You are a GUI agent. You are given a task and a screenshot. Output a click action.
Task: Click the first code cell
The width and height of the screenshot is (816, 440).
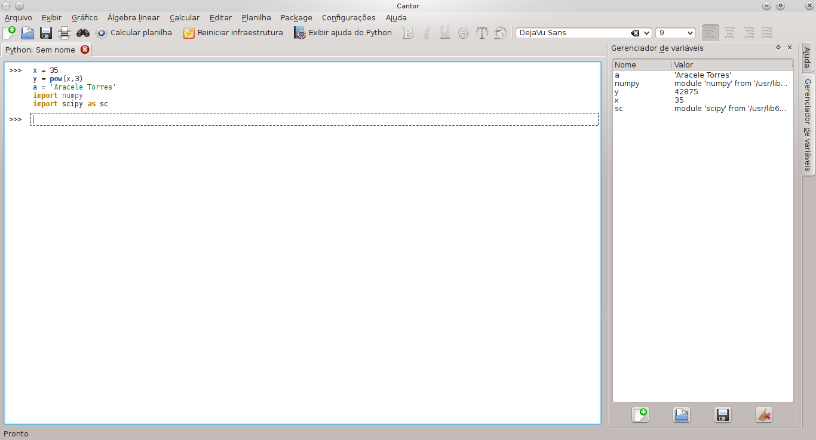[315, 87]
